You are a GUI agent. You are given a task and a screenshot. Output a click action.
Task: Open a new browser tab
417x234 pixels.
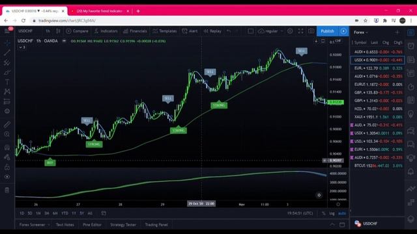pos(138,11)
